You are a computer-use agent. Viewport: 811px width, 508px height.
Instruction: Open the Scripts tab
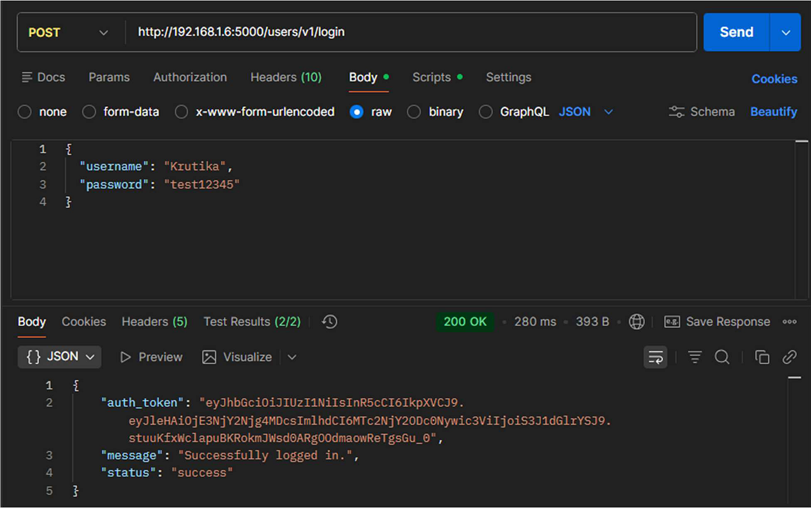point(437,77)
